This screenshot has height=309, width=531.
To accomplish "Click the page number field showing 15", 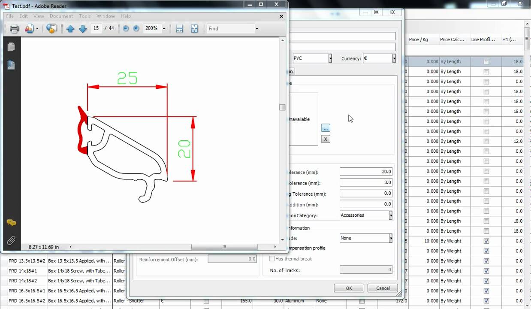I will [x=96, y=28].
